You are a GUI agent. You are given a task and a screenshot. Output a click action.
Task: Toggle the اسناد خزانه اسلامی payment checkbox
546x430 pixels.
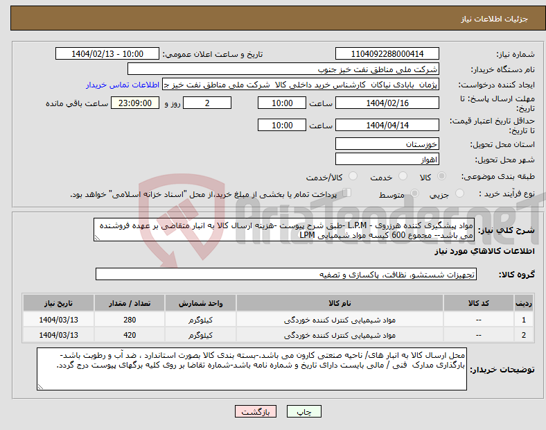pos(347,193)
